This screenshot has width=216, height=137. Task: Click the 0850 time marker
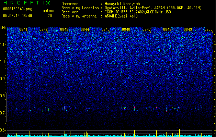[208, 29]
